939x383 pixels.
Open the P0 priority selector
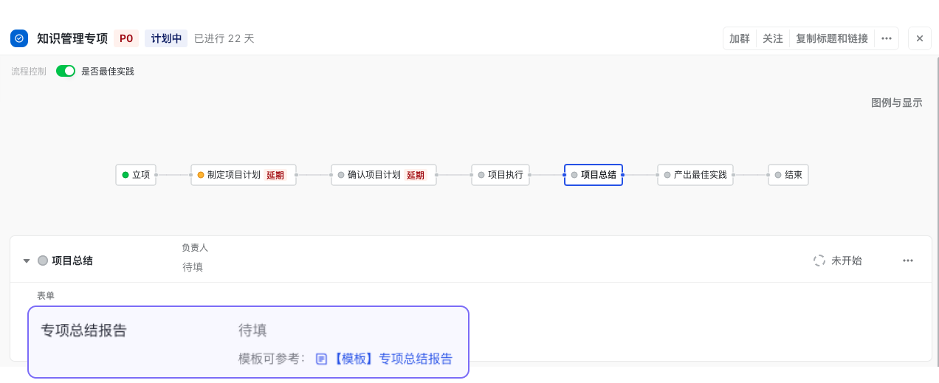(126, 38)
